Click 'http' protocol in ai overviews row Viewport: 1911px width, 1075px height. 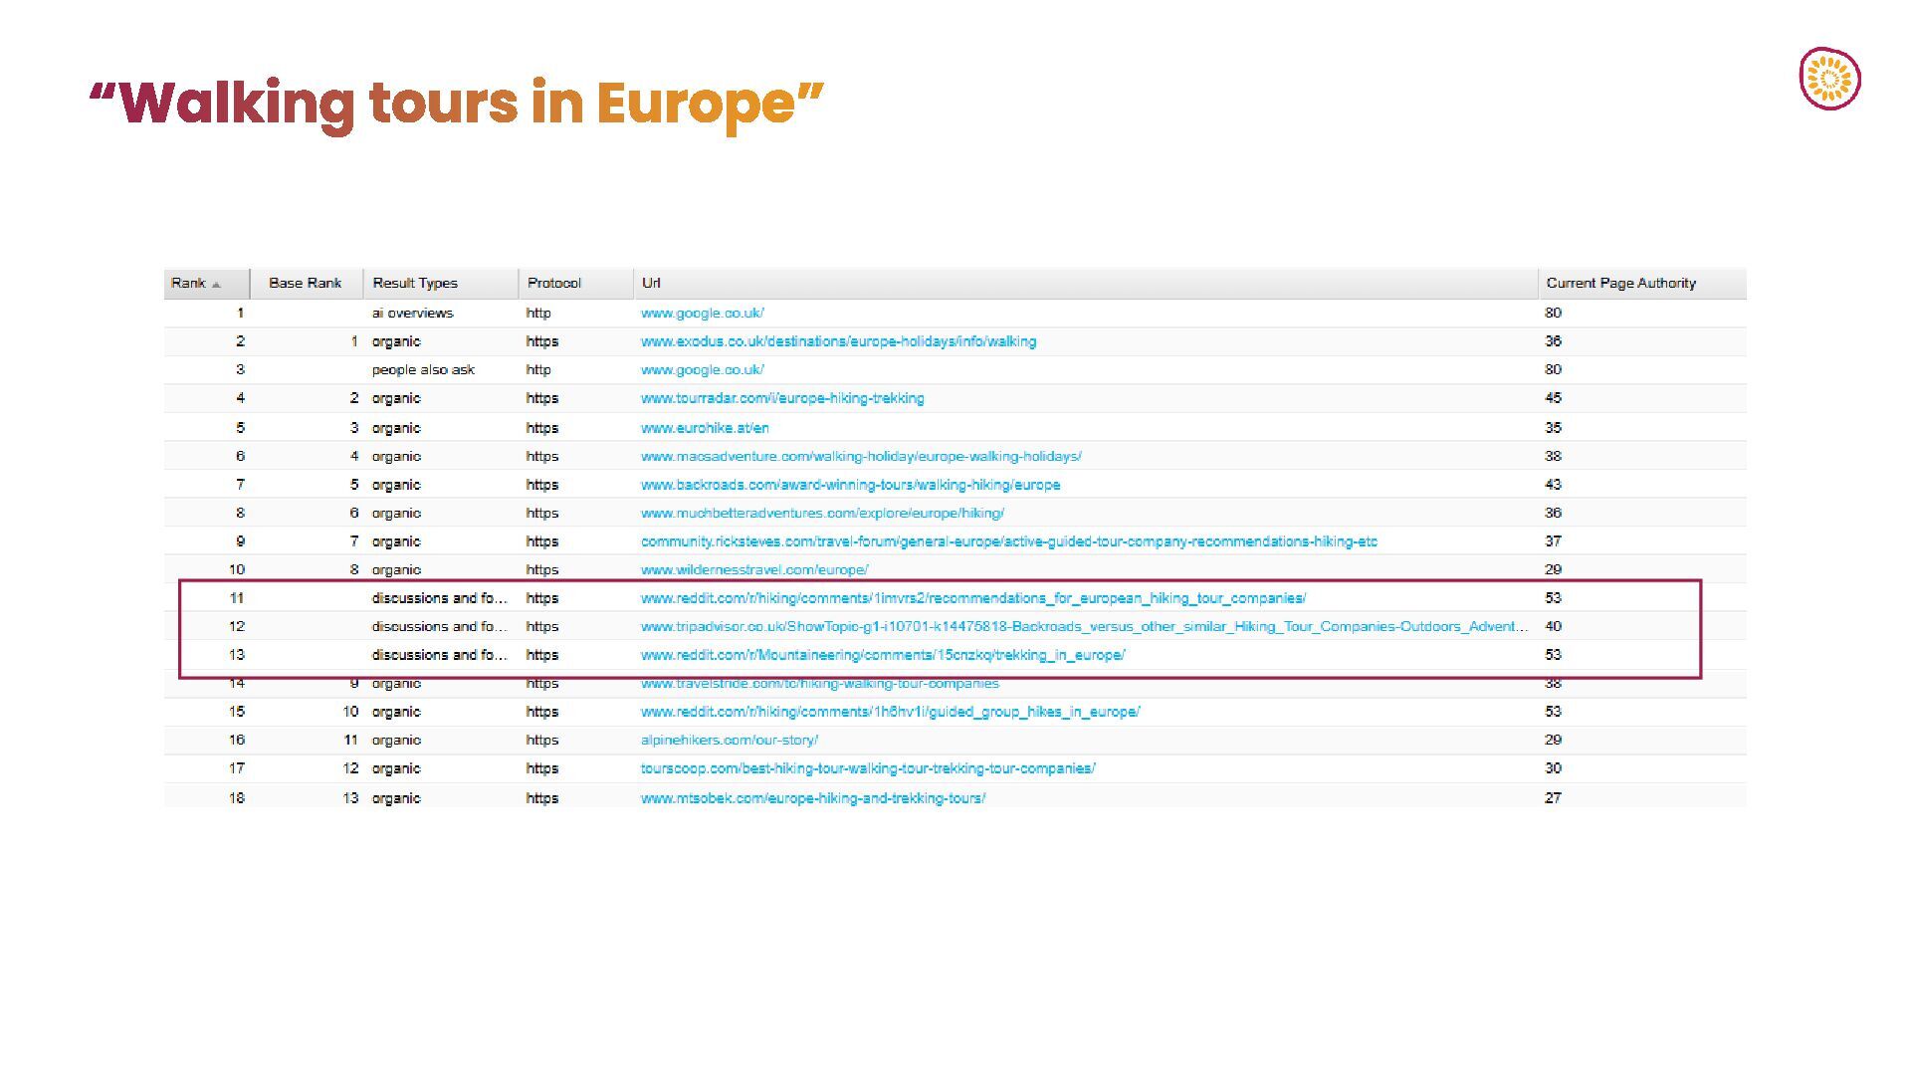(x=538, y=313)
